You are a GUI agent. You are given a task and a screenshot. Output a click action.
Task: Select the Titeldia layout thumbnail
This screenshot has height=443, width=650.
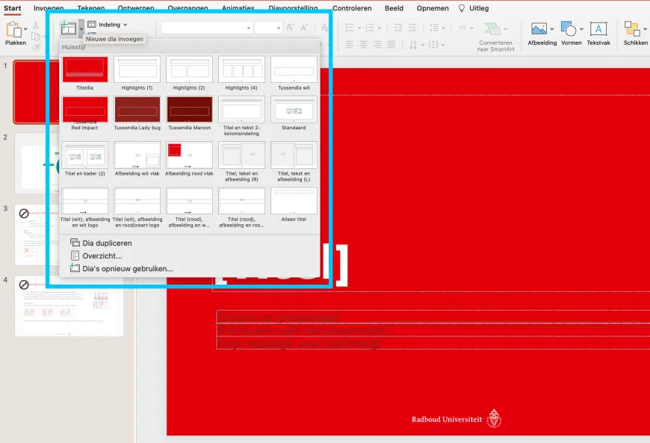point(85,69)
